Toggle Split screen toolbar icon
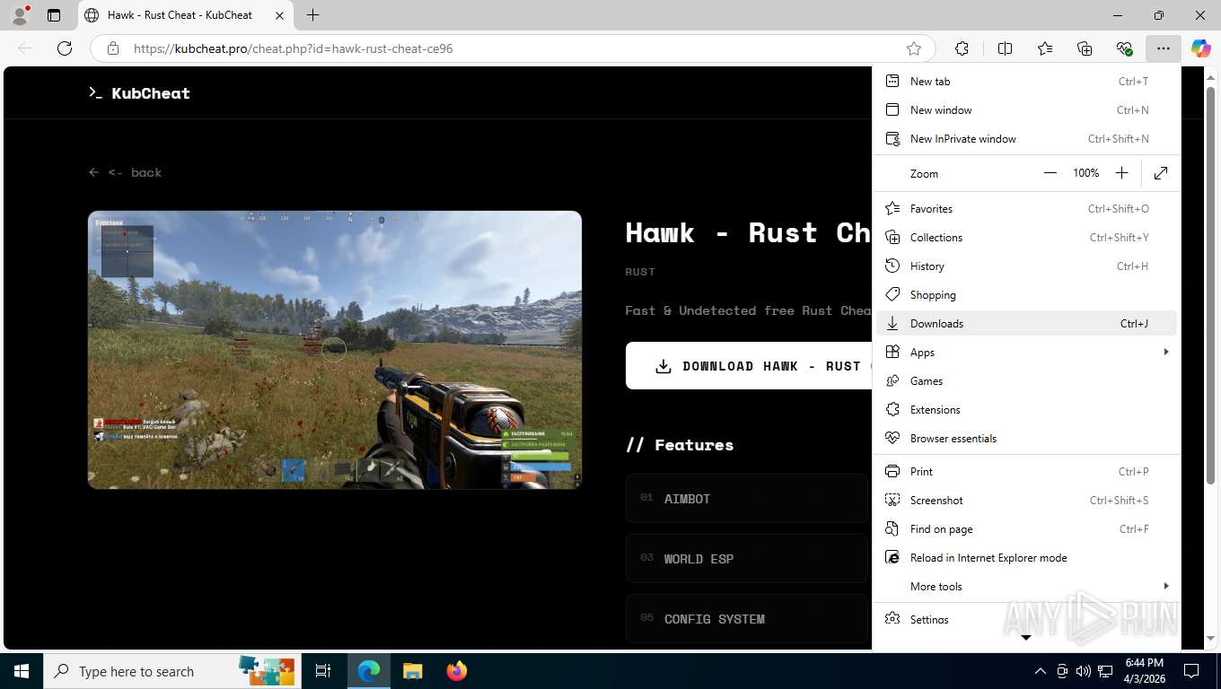 pos(1006,48)
